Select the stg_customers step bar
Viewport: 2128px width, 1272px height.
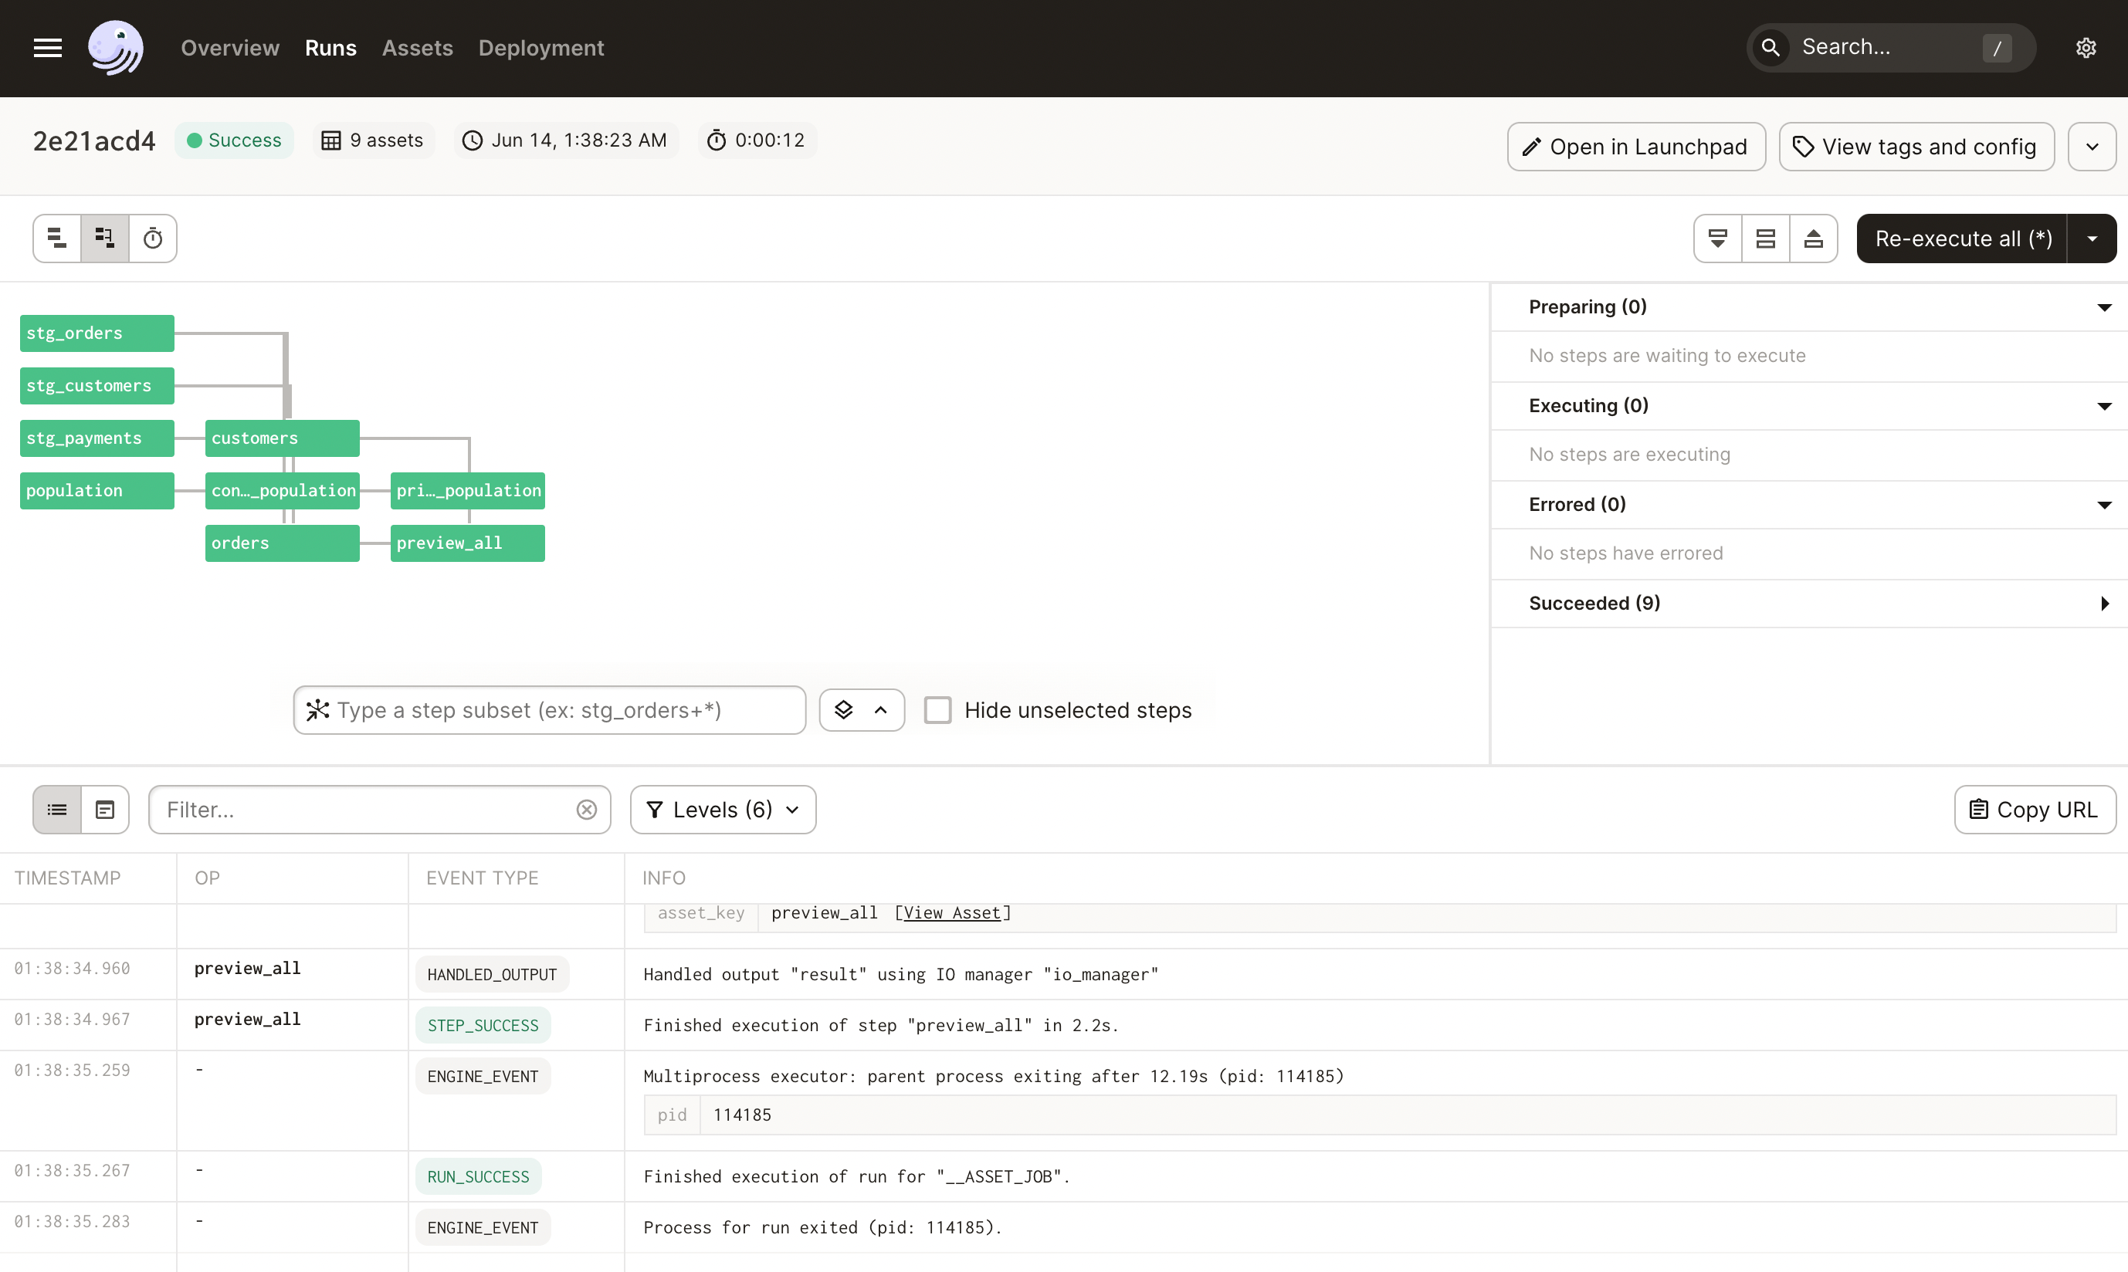[97, 386]
